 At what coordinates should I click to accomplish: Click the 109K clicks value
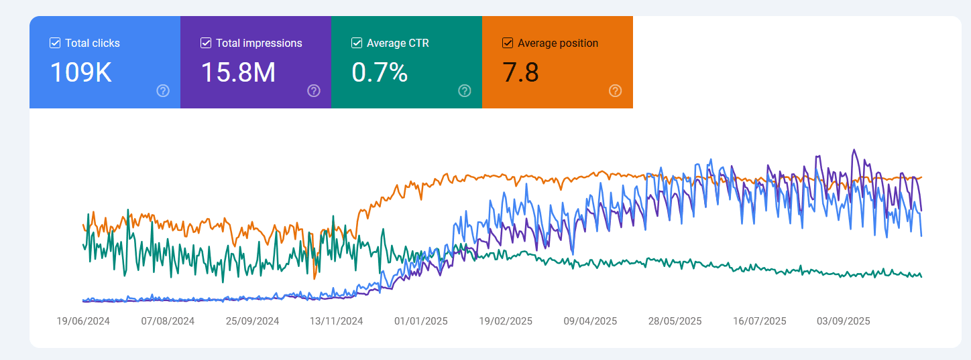tap(81, 72)
